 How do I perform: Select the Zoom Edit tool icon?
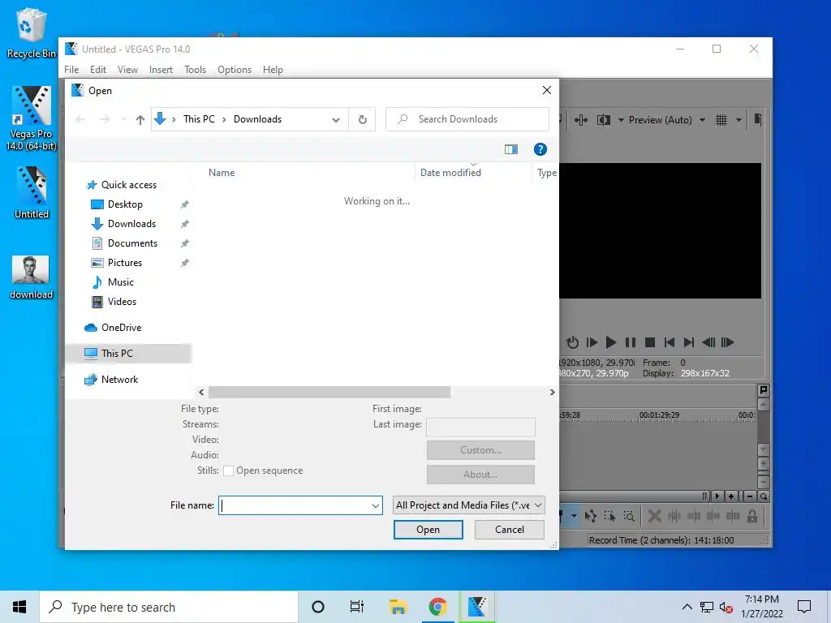click(x=629, y=516)
